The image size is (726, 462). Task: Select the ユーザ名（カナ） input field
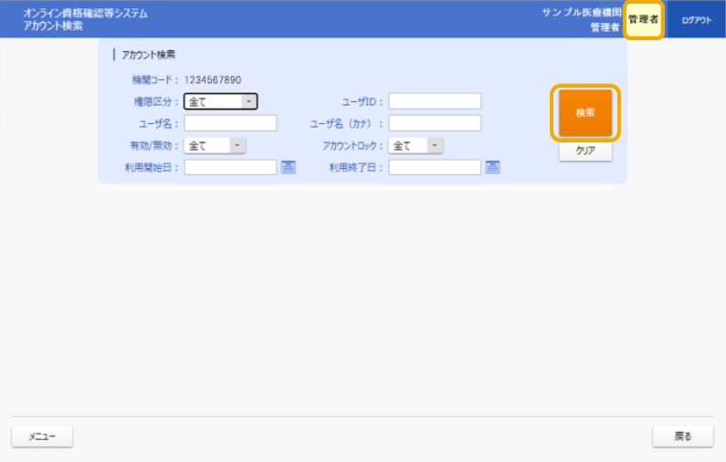[435, 123]
